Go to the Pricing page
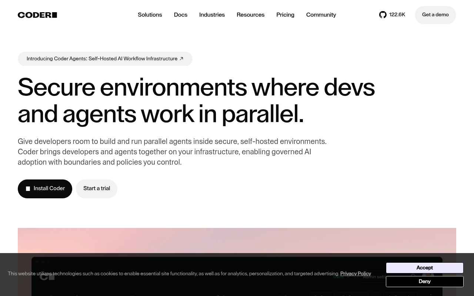 click(285, 15)
